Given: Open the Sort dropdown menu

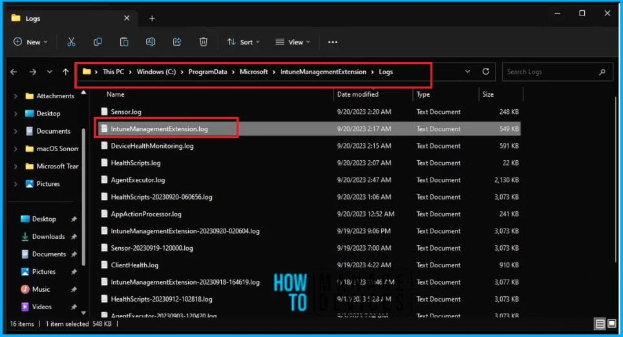Looking at the screenshot, I should click(243, 42).
